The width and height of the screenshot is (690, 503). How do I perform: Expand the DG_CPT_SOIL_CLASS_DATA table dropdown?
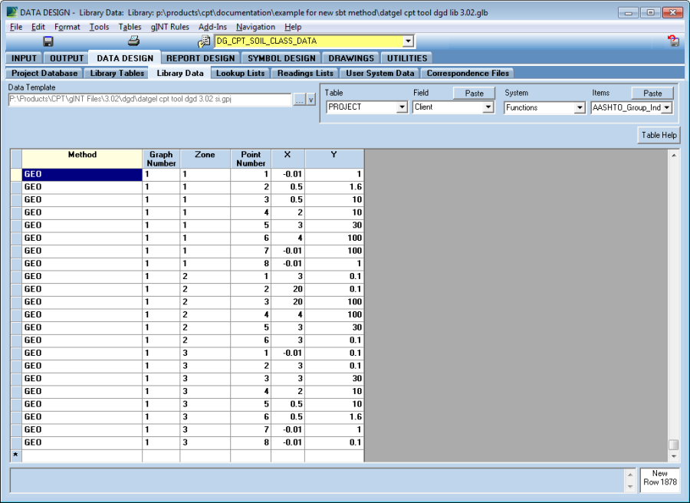(x=408, y=41)
